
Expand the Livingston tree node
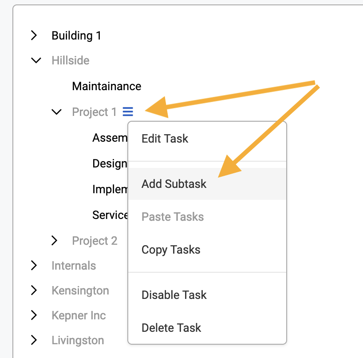click(x=34, y=340)
